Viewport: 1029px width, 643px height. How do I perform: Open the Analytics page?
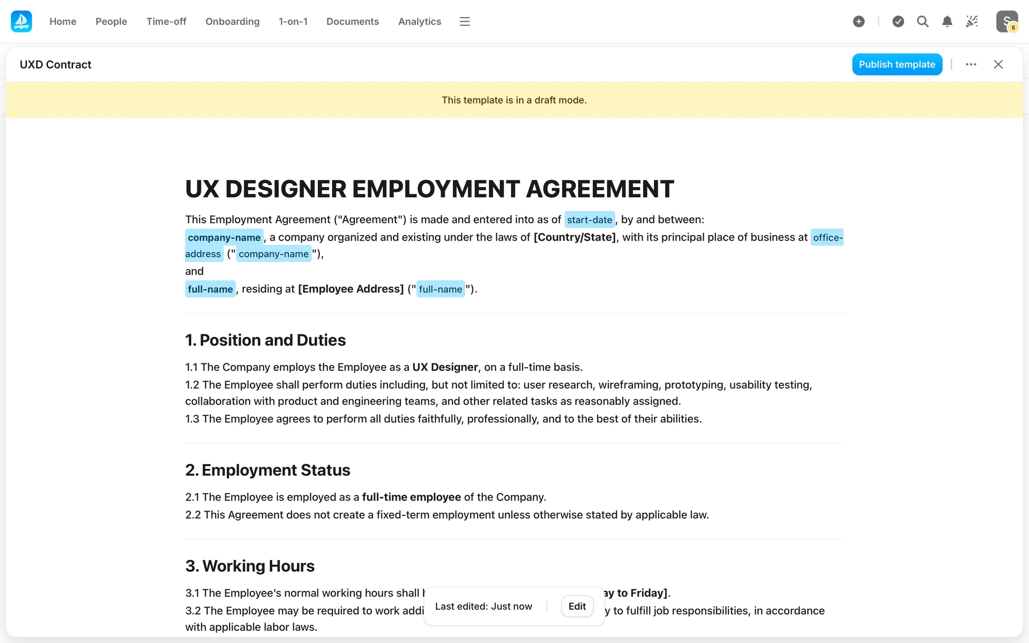pos(419,21)
